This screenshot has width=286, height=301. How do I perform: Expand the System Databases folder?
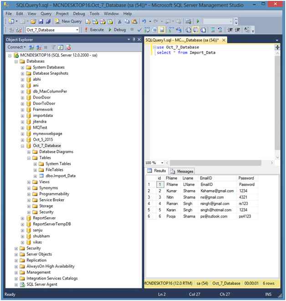(22, 67)
